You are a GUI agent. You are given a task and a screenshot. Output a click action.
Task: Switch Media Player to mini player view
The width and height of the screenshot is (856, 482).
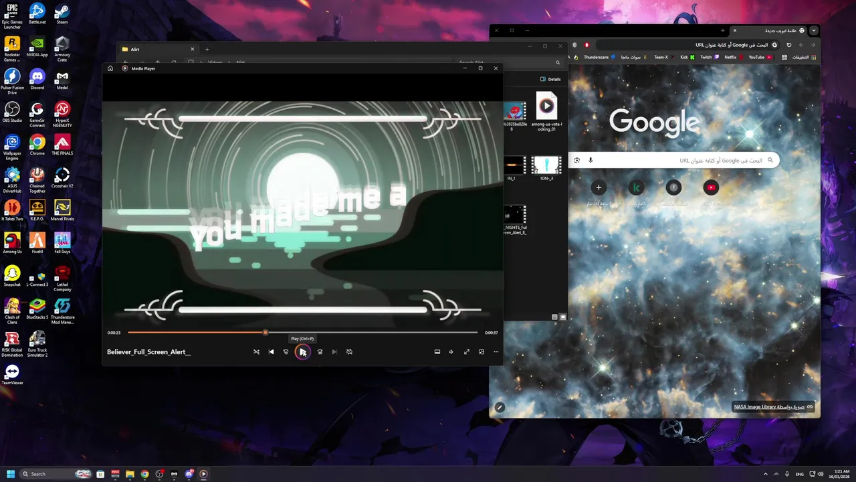point(481,351)
